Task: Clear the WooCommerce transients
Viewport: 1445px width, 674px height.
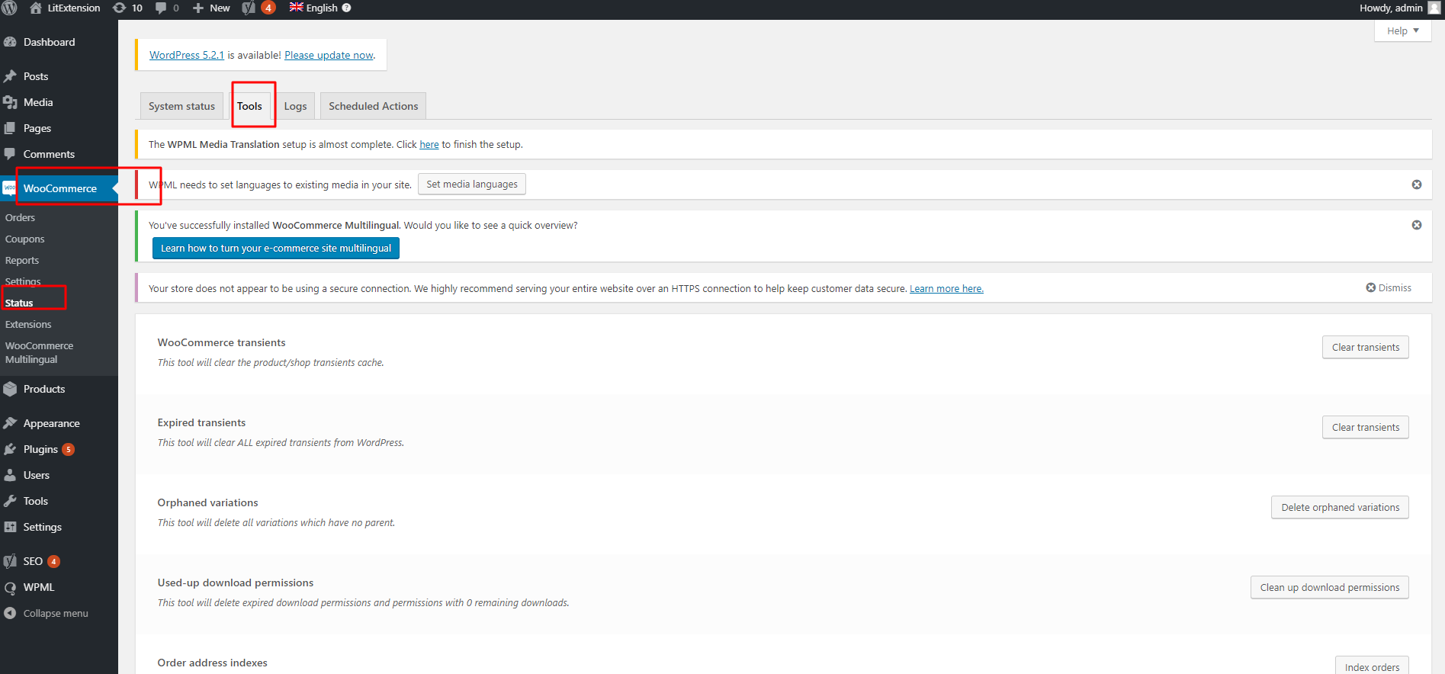Action: tap(1365, 347)
